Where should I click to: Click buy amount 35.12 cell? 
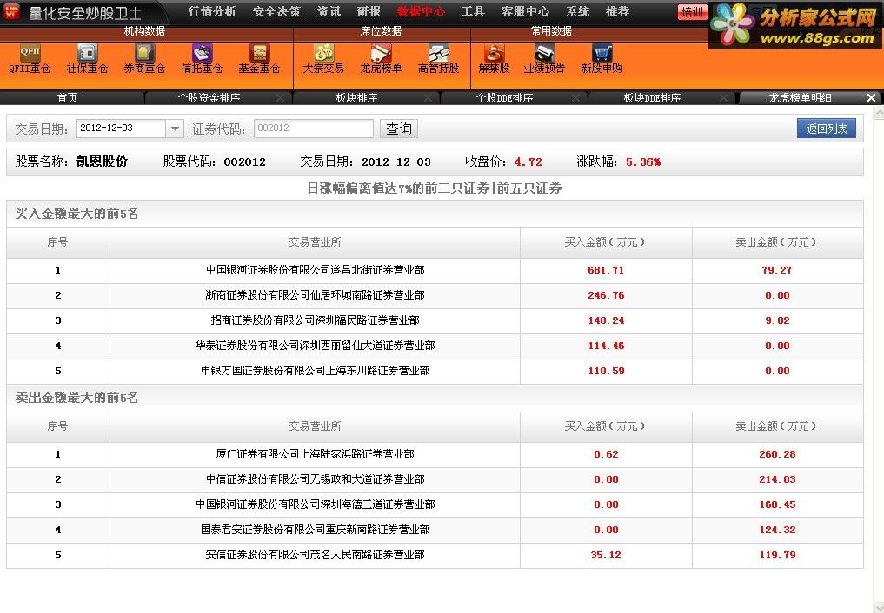click(x=606, y=555)
